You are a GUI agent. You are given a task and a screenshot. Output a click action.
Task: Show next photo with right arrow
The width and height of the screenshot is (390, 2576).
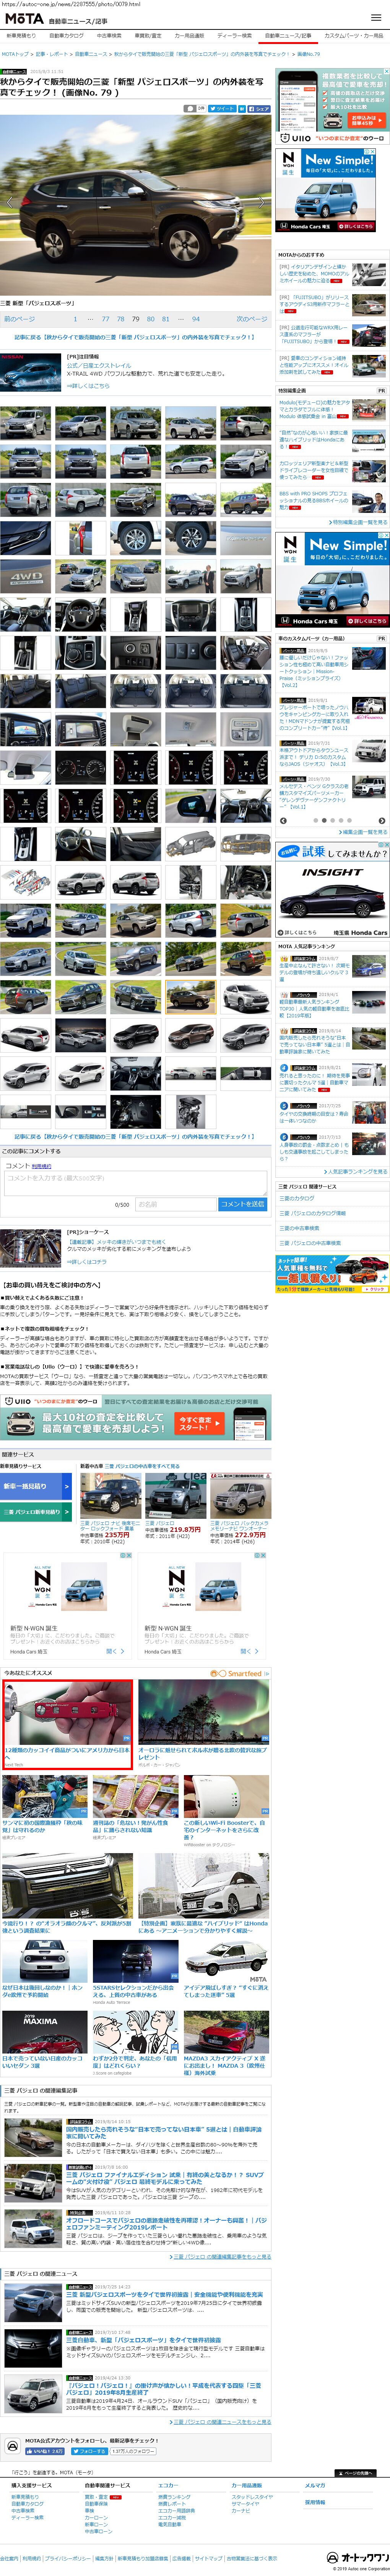[x=261, y=201]
